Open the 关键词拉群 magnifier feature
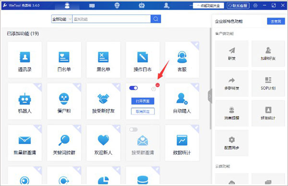The height and width of the screenshot is (186, 288). [x=64, y=143]
